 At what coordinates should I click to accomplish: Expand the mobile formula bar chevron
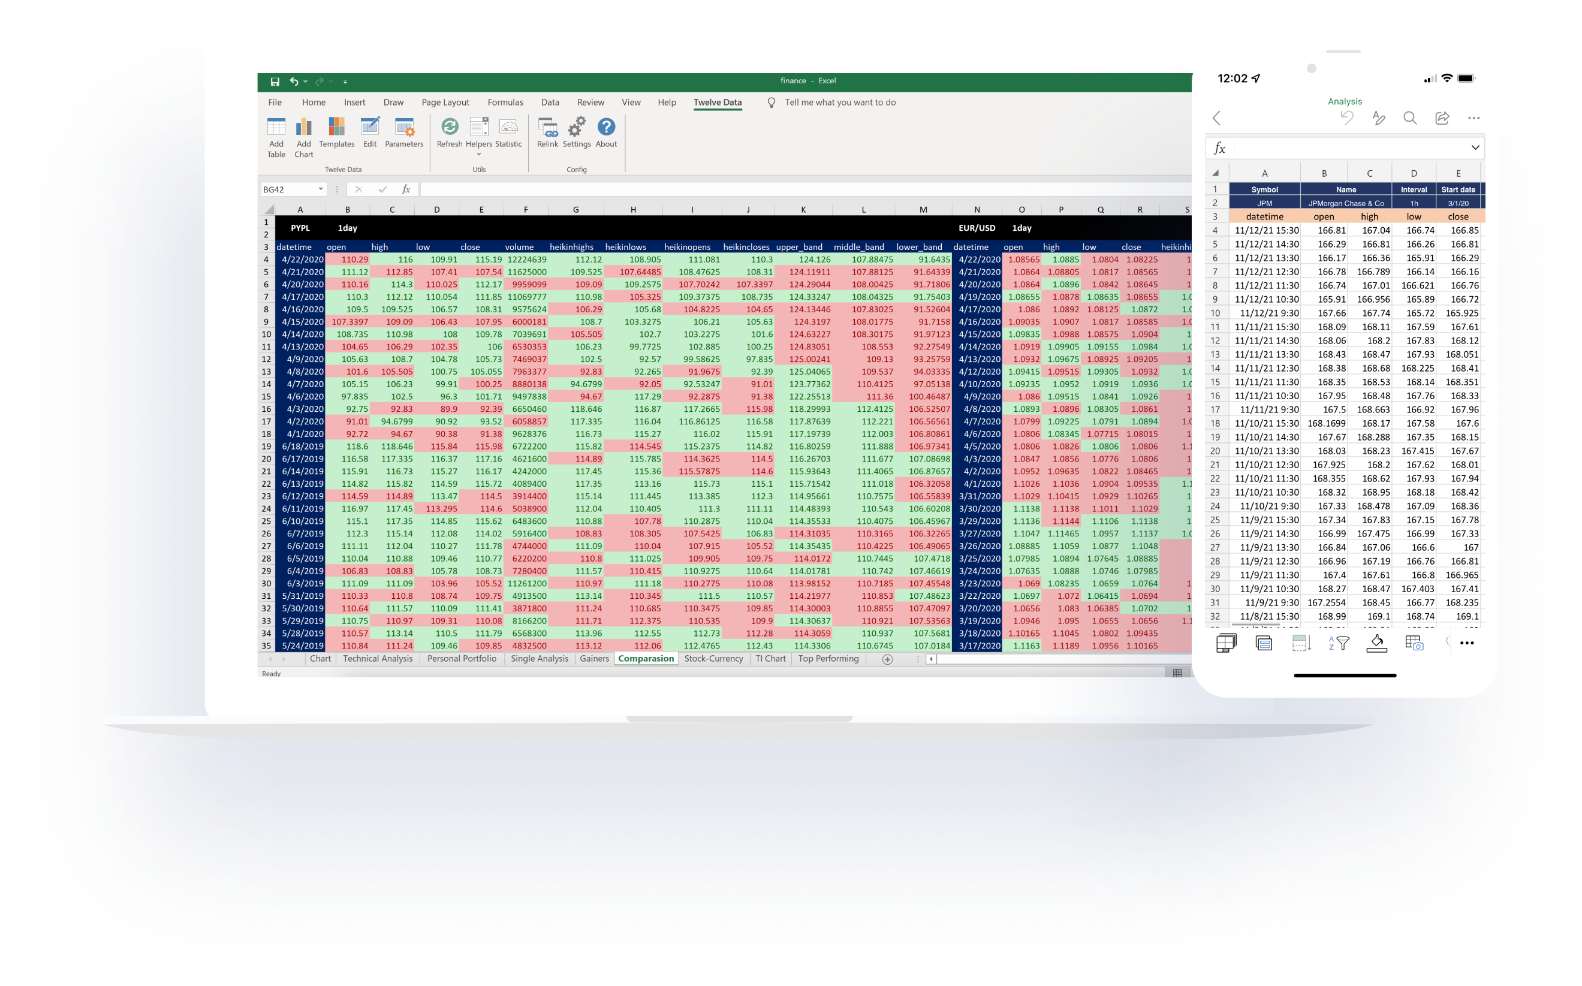[x=1475, y=148]
